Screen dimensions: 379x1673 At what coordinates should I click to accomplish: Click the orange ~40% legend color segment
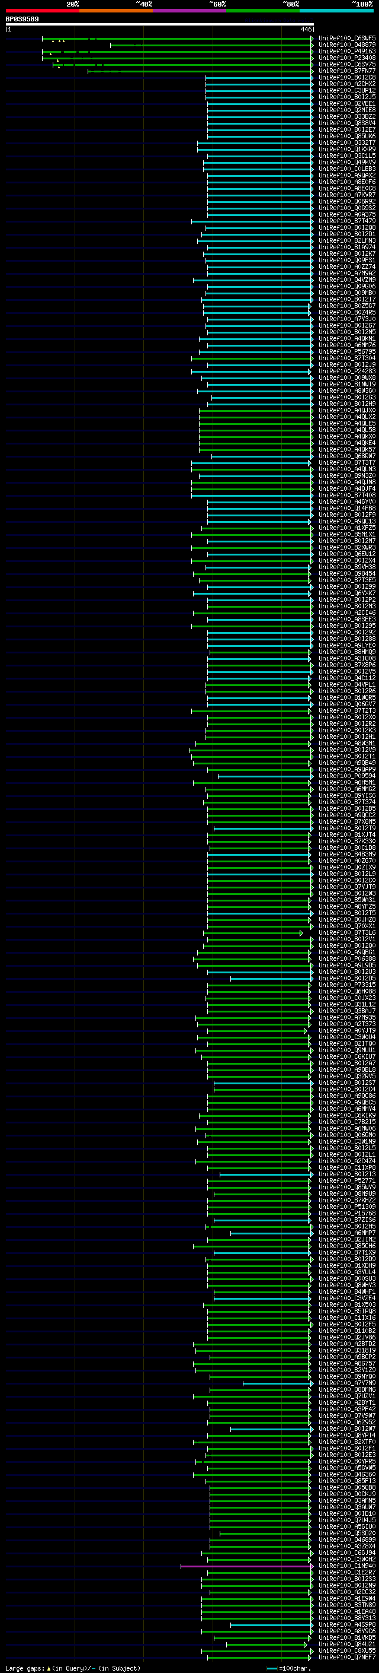(x=116, y=11)
